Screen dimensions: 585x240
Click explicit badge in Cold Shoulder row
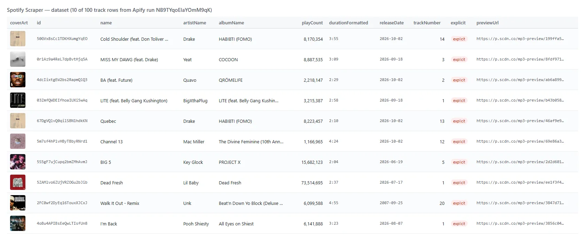coord(459,39)
